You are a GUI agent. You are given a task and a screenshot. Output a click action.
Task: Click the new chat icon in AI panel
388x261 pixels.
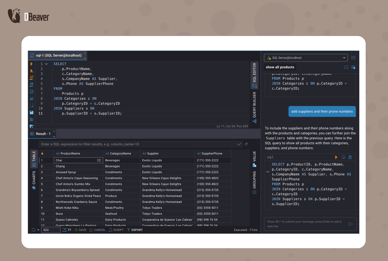tap(346, 67)
